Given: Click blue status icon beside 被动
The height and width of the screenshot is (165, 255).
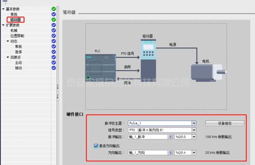Looking at the screenshot, I should tap(54, 68).
